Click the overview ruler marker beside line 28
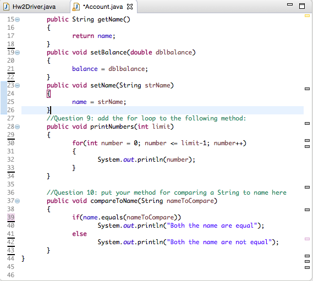The width and height of the screenshot is (313, 281). [x=307, y=124]
